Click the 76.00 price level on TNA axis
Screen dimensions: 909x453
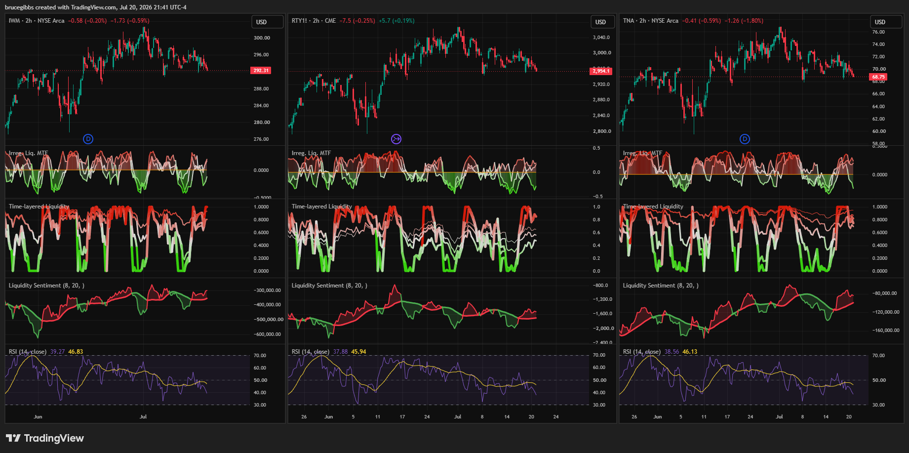879,32
